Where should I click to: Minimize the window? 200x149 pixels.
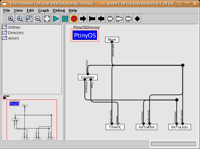pyautogui.click(x=179, y=4)
